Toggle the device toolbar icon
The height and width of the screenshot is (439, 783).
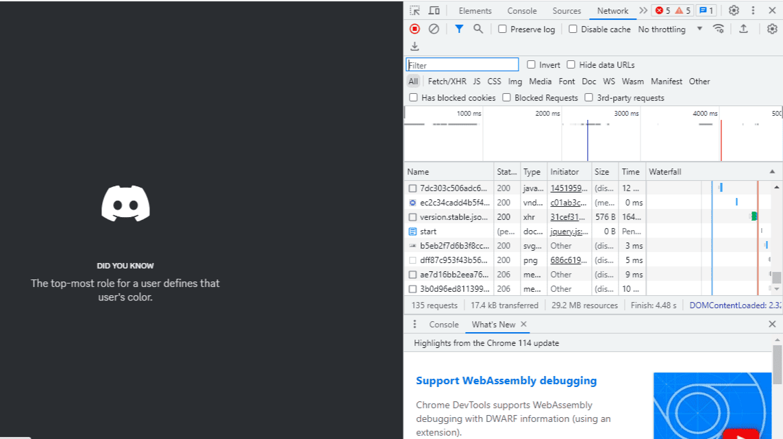pyautogui.click(x=434, y=10)
